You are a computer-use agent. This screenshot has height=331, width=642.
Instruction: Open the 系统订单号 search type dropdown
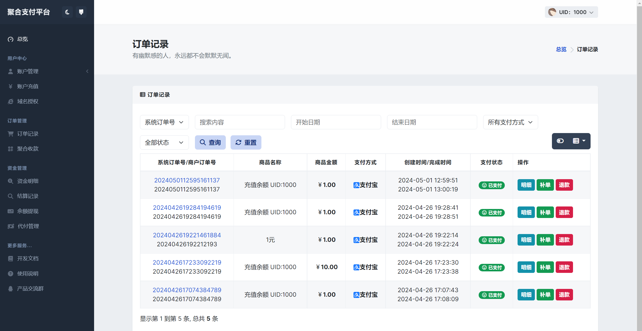(164, 122)
